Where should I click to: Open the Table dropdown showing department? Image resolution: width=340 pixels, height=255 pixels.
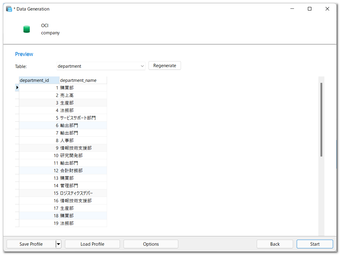click(101, 66)
